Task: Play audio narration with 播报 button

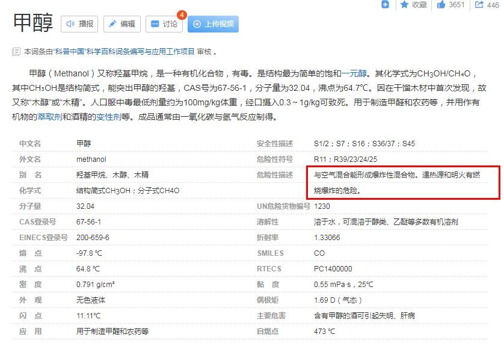Action: [x=79, y=24]
